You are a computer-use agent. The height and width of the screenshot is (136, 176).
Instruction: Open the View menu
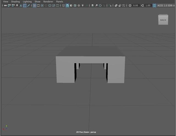pos(5,2)
